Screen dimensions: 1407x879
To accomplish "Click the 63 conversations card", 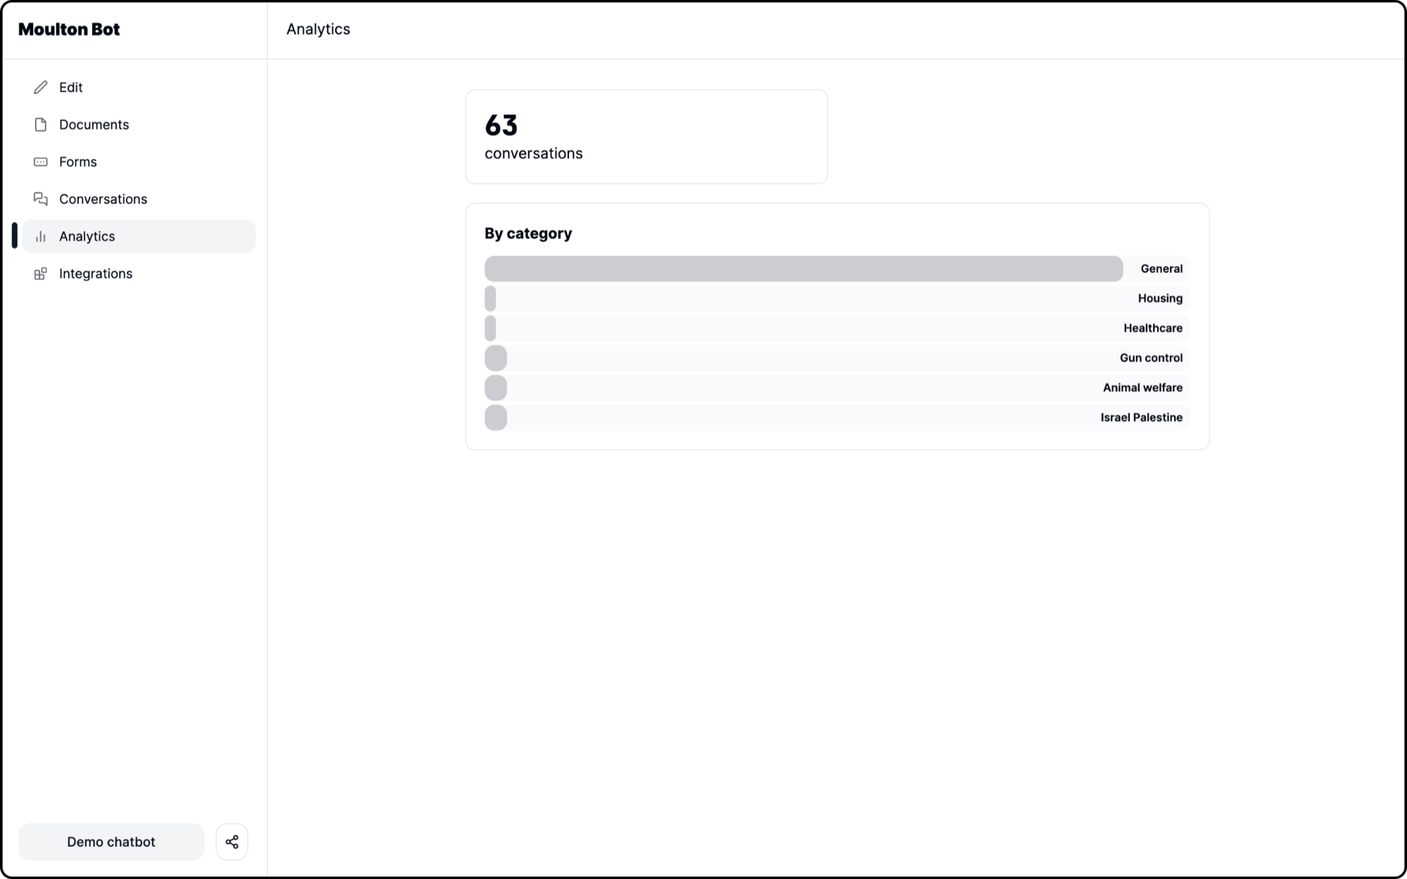I will tap(646, 136).
